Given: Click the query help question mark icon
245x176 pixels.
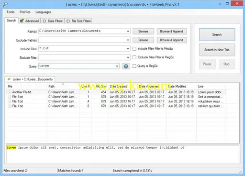Looking at the screenshot, I should coord(126,66).
